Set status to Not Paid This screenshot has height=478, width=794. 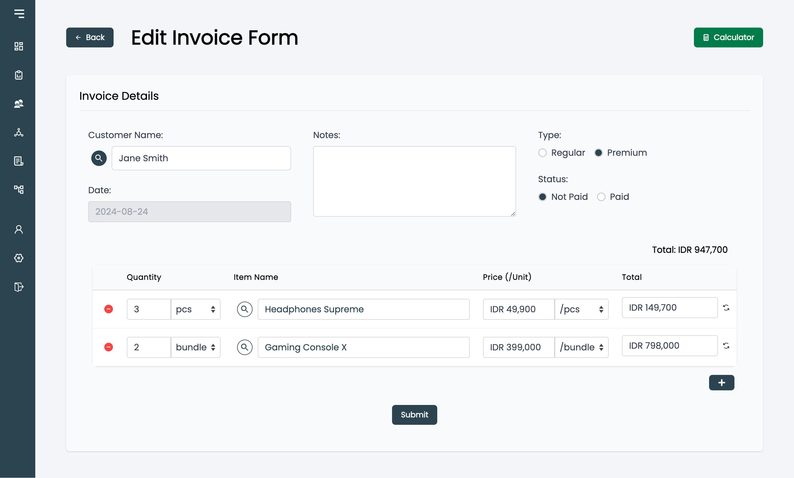click(543, 197)
